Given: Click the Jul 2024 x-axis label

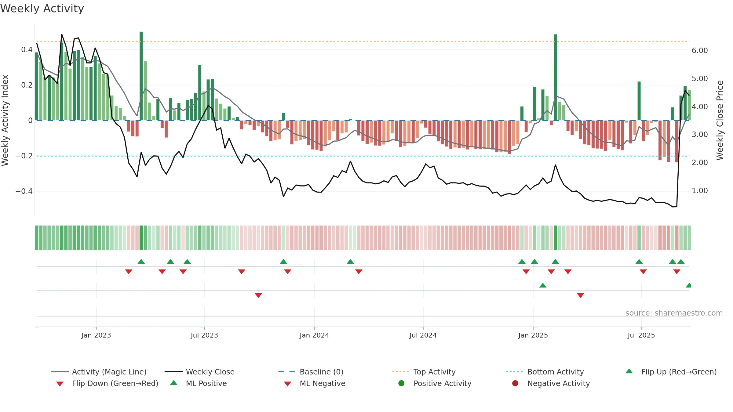Looking at the screenshot, I should pos(423,335).
